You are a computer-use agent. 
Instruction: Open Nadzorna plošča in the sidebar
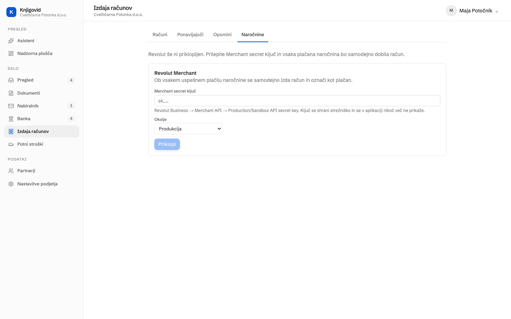42,54
